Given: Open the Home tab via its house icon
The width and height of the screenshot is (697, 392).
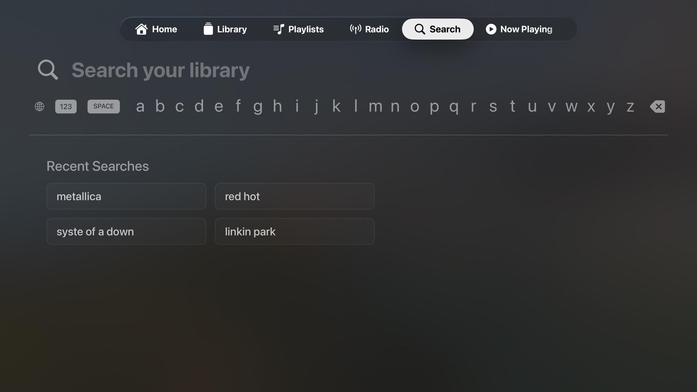Looking at the screenshot, I should coord(142,29).
